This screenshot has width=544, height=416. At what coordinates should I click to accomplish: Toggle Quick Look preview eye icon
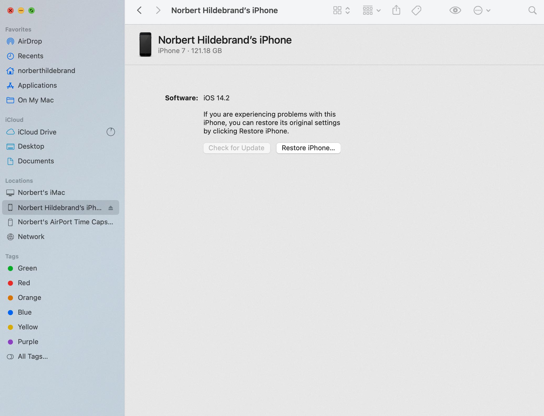point(455,11)
